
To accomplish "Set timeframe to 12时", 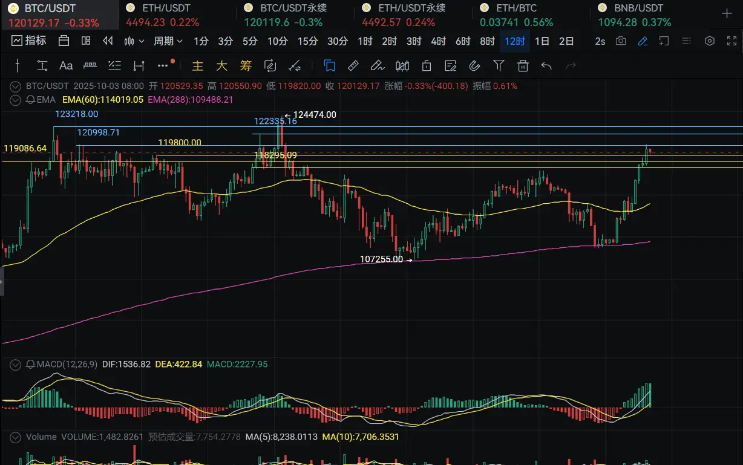I will (515, 41).
